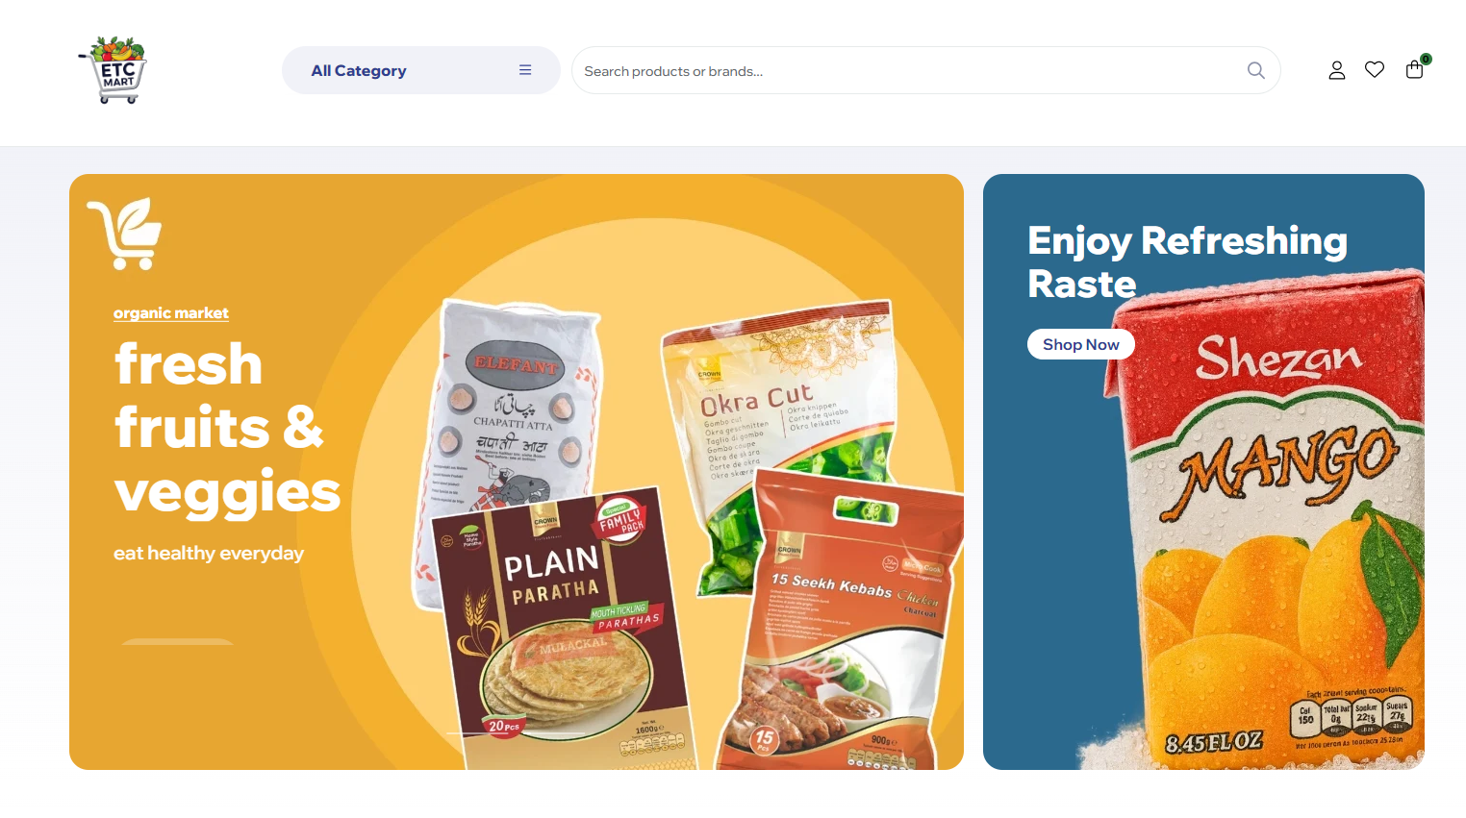
Task: Expand the All Category dropdown
Action: 420,70
